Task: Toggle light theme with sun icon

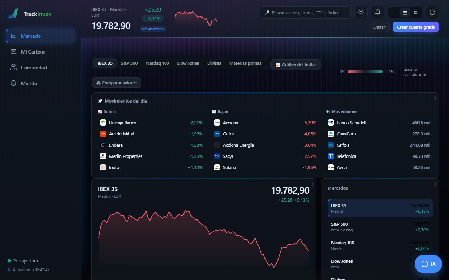Action: pos(361,12)
